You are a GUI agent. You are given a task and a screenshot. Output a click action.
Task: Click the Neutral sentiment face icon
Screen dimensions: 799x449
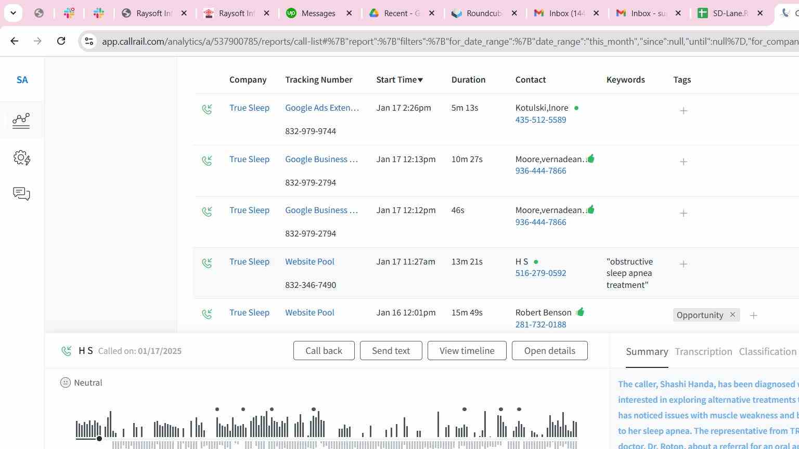pos(66,382)
